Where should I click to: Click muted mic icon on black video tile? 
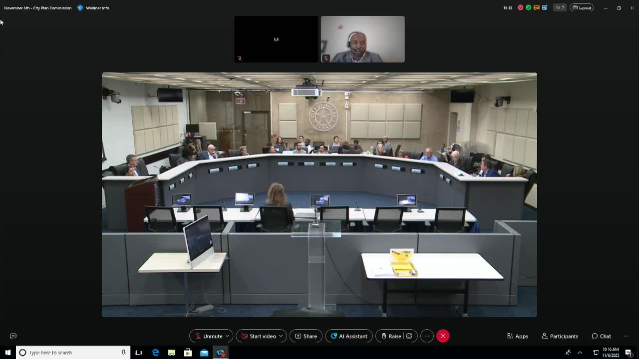(x=240, y=58)
